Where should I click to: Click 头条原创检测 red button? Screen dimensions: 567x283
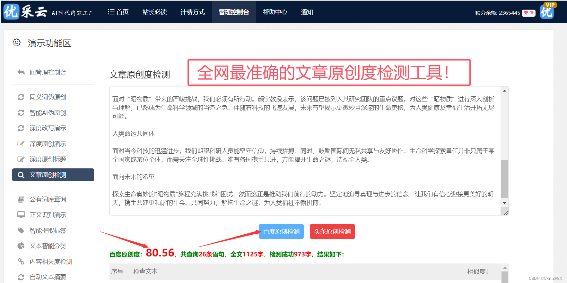332,231
